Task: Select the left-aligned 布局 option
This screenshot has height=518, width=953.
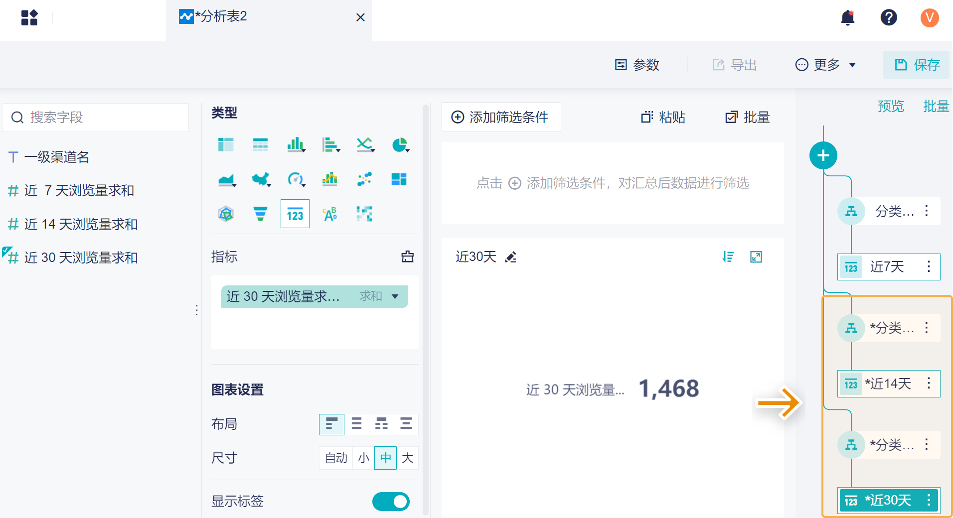Action: (x=331, y=424)
